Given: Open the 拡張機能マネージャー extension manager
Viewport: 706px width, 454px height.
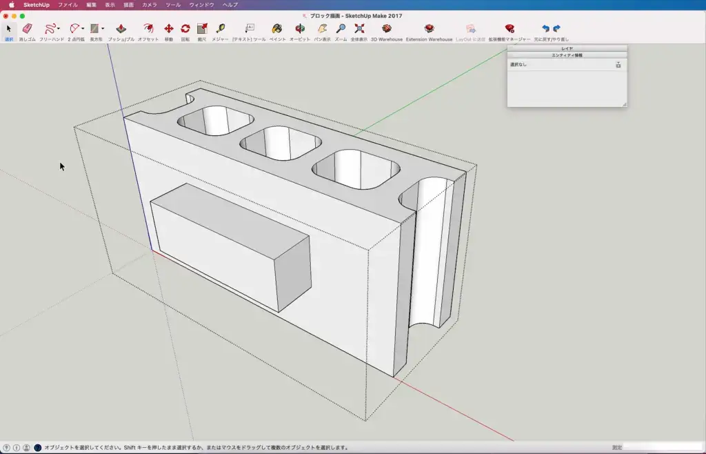Looking at the screenshot, I should (510, 28).
